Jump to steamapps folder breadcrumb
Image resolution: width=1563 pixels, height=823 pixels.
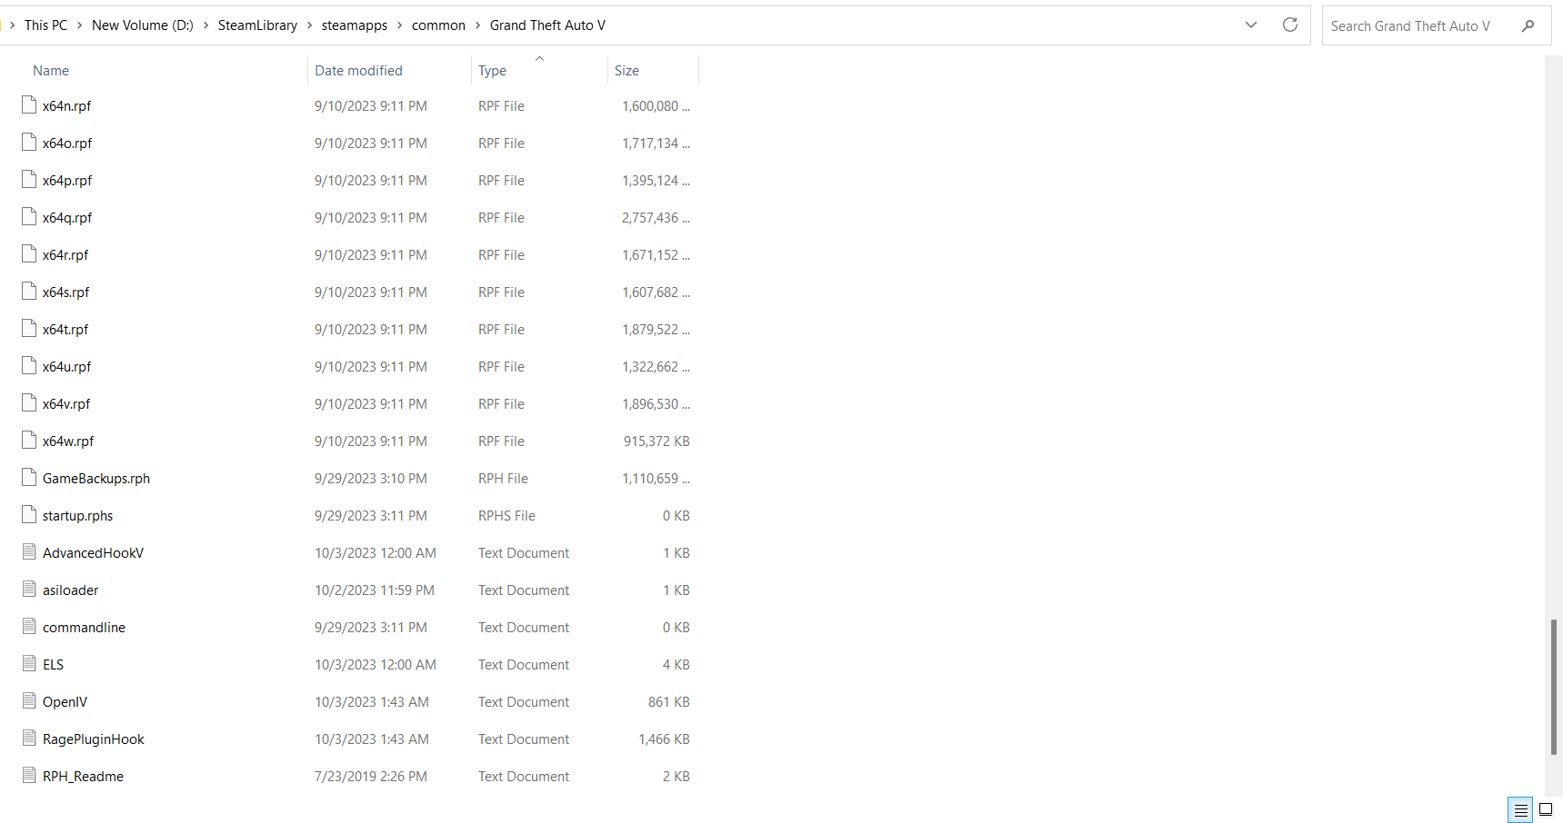[355, 25]
